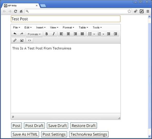This screenshot has width=152, height=139.
Task: Align text to the left
Action: point(61,34)
